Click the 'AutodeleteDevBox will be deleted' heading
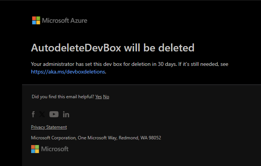261x166 pixels. click(x=113, y=48)
